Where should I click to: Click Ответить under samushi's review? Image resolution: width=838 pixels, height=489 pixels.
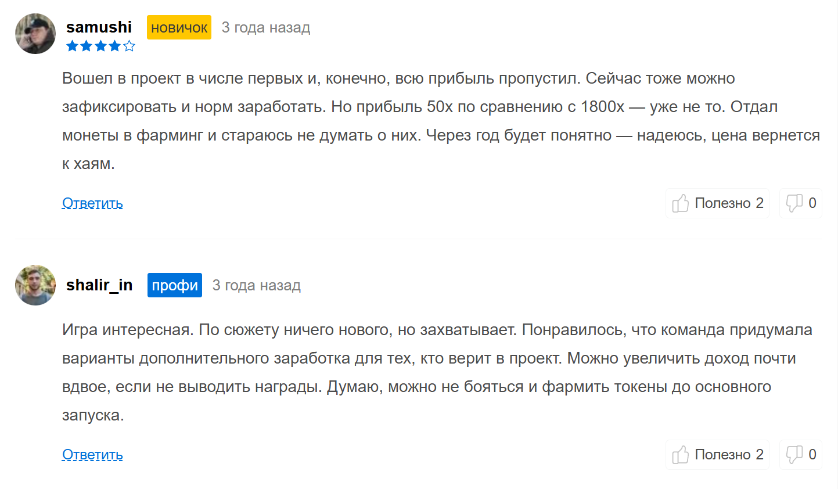(x=92, y=203)
